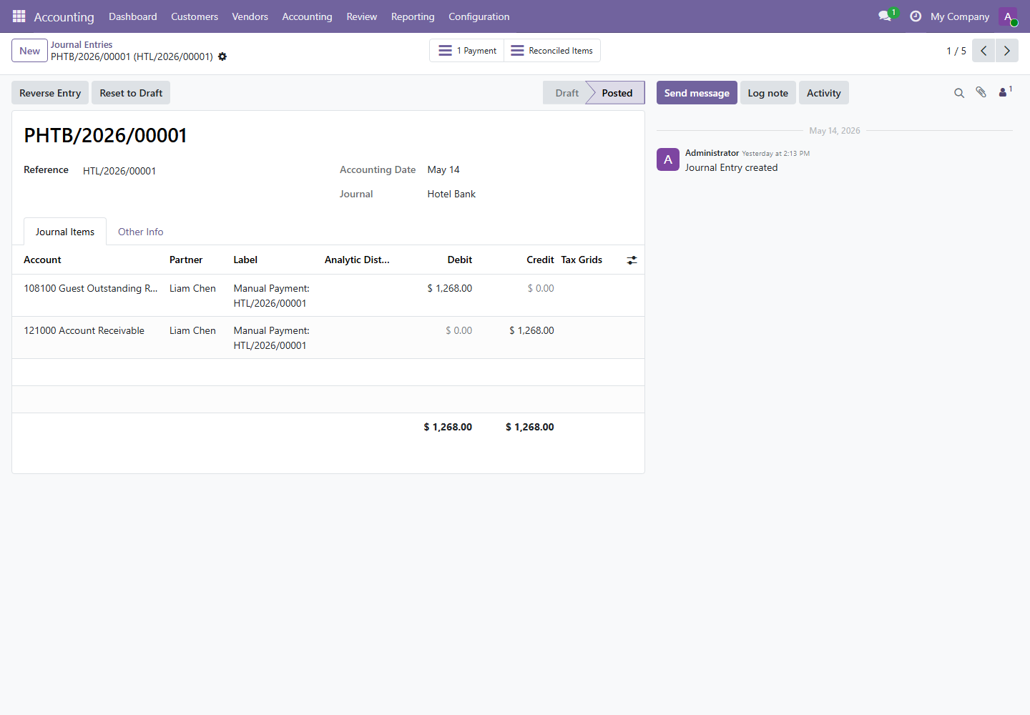Image resolution: width=1030 pixels, height=715 pixels.
Task: Click the Hotel Bank journal value
Action: pyautogui.click(x=451, y=194)
